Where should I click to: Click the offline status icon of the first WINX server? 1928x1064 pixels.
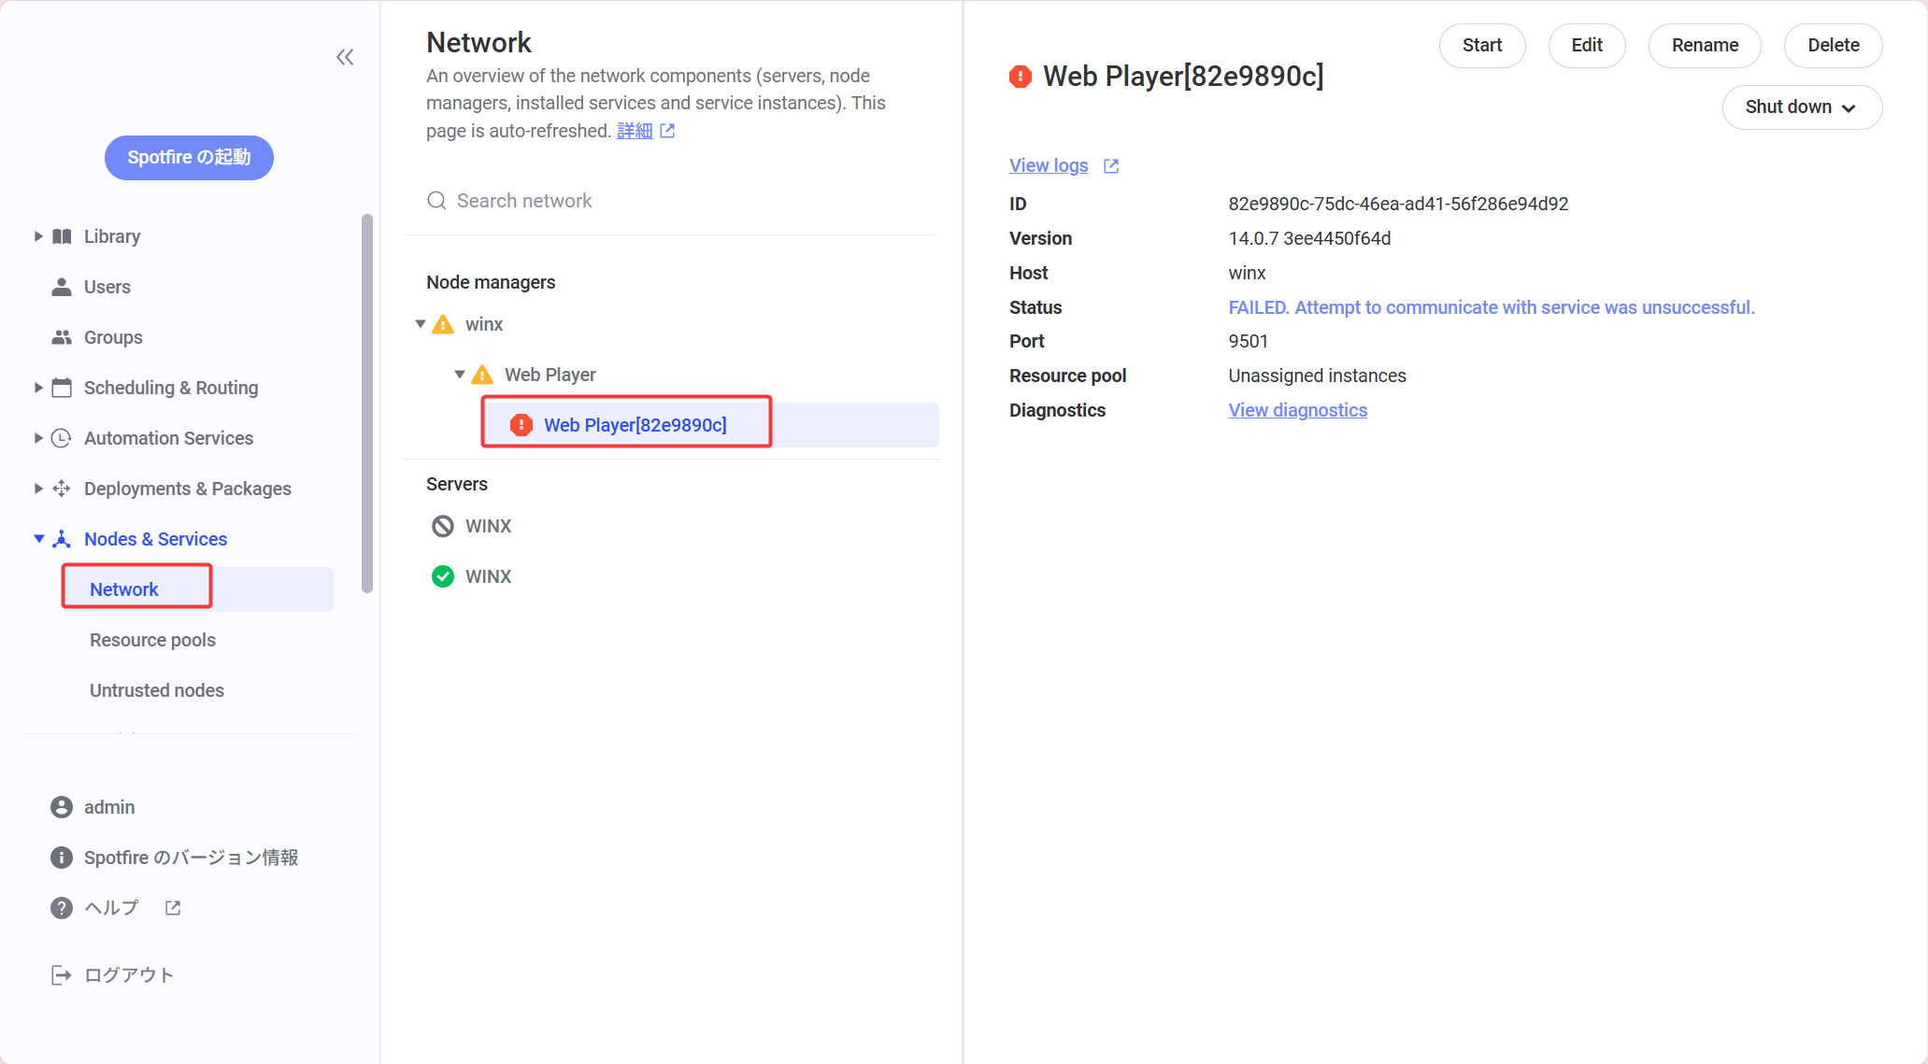[x=443, y=526]
